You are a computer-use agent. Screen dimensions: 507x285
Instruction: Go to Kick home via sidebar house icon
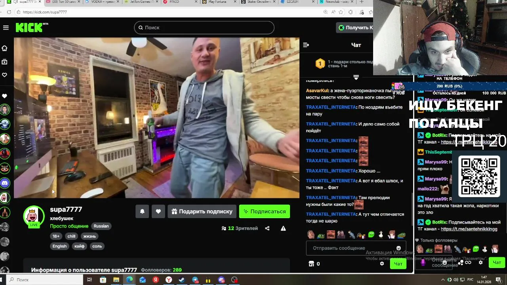(5, 48)
